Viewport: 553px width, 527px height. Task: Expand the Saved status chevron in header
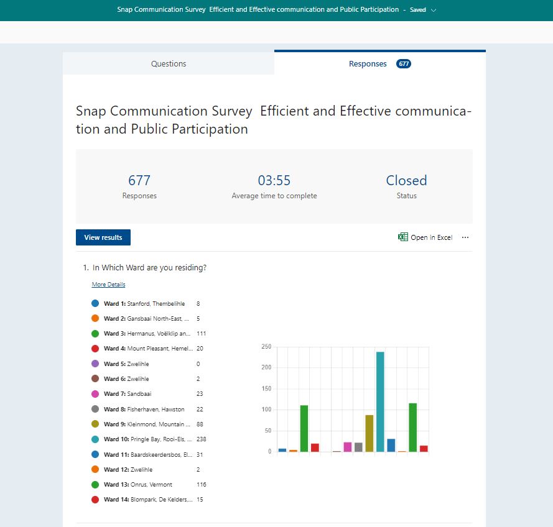point(434,10)
